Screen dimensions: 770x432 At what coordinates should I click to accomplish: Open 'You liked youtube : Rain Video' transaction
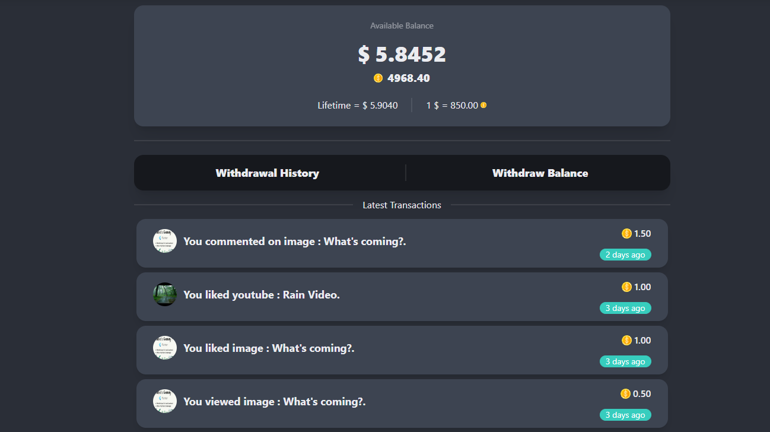(x=262, y=295)
